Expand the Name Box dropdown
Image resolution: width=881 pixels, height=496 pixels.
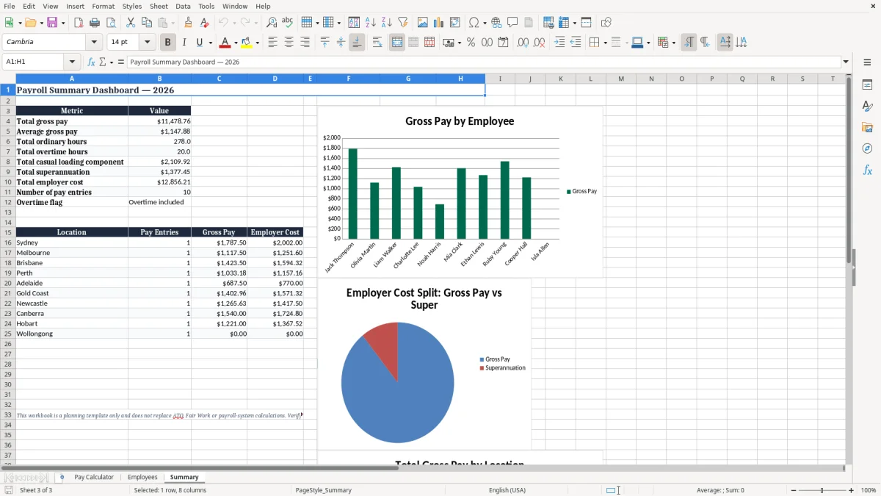[x=72, y=62]
